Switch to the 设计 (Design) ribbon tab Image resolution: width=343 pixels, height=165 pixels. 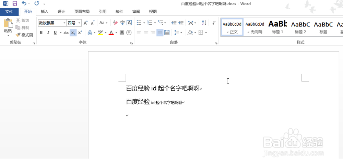[x=61, y=12]
